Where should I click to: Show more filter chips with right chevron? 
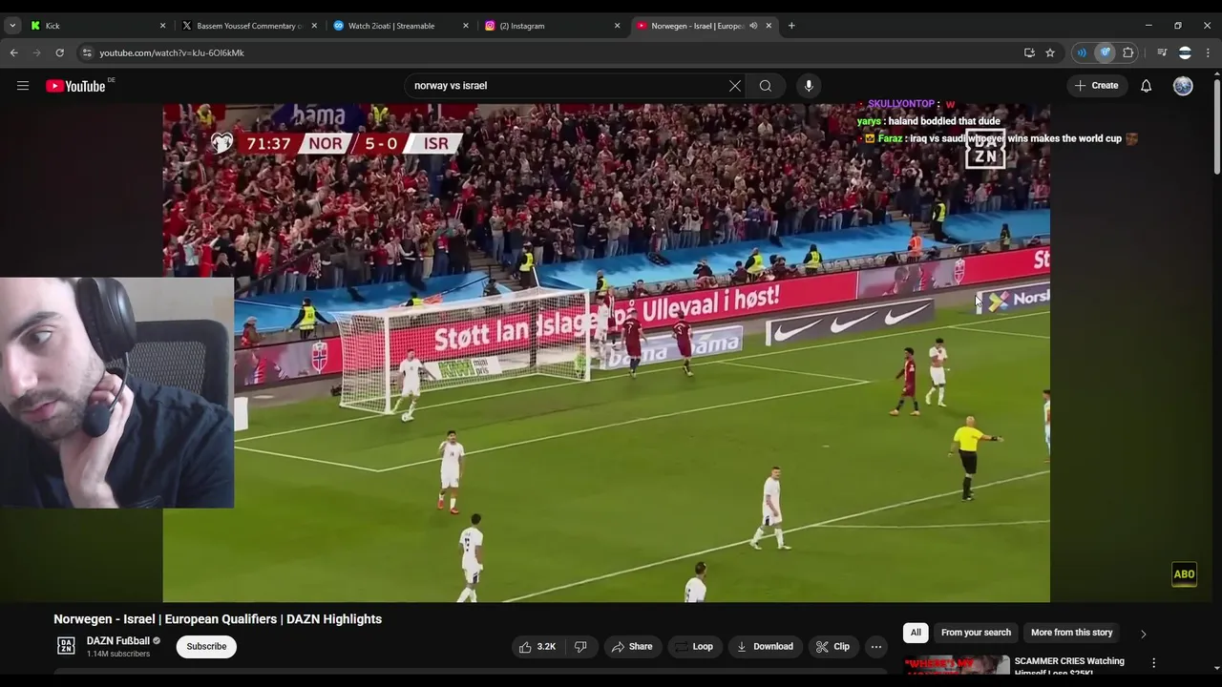point(1143,634)
